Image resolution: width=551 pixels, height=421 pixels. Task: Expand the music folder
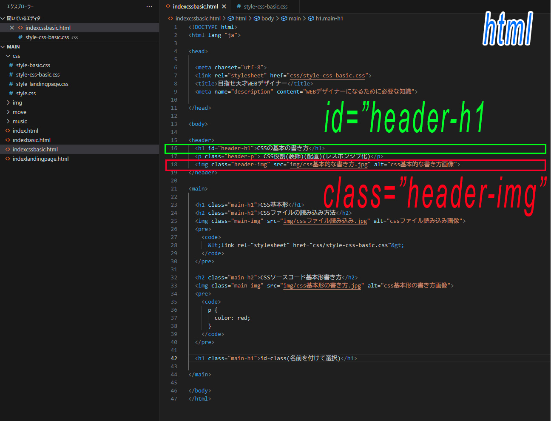tap(8, 121)
